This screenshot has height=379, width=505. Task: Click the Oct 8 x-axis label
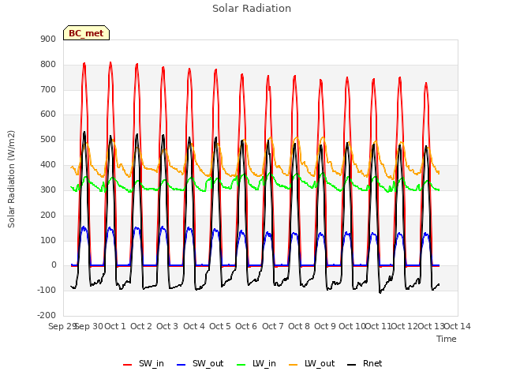coord(299,326)
